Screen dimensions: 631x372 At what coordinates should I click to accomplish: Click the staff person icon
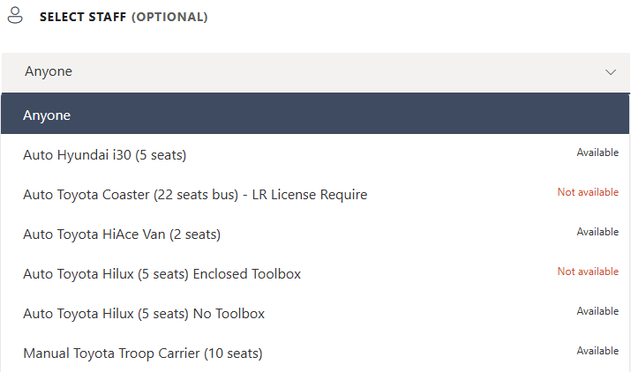coord(14,16)
